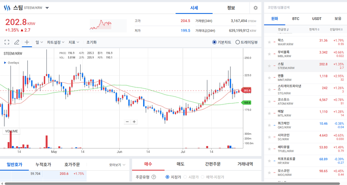Focus the 코인명/심볼검색 search field
This screenshot has width=347, height=185.
[x=305, y=7]
